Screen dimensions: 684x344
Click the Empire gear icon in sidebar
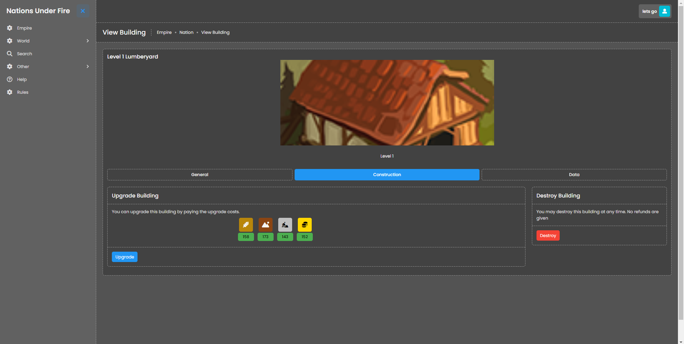pos(10,28)
